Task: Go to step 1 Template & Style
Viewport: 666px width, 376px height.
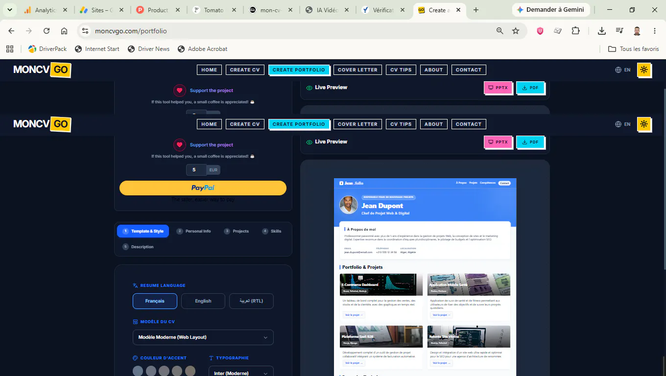Action: pyautogui.click(x=143, y=231)
